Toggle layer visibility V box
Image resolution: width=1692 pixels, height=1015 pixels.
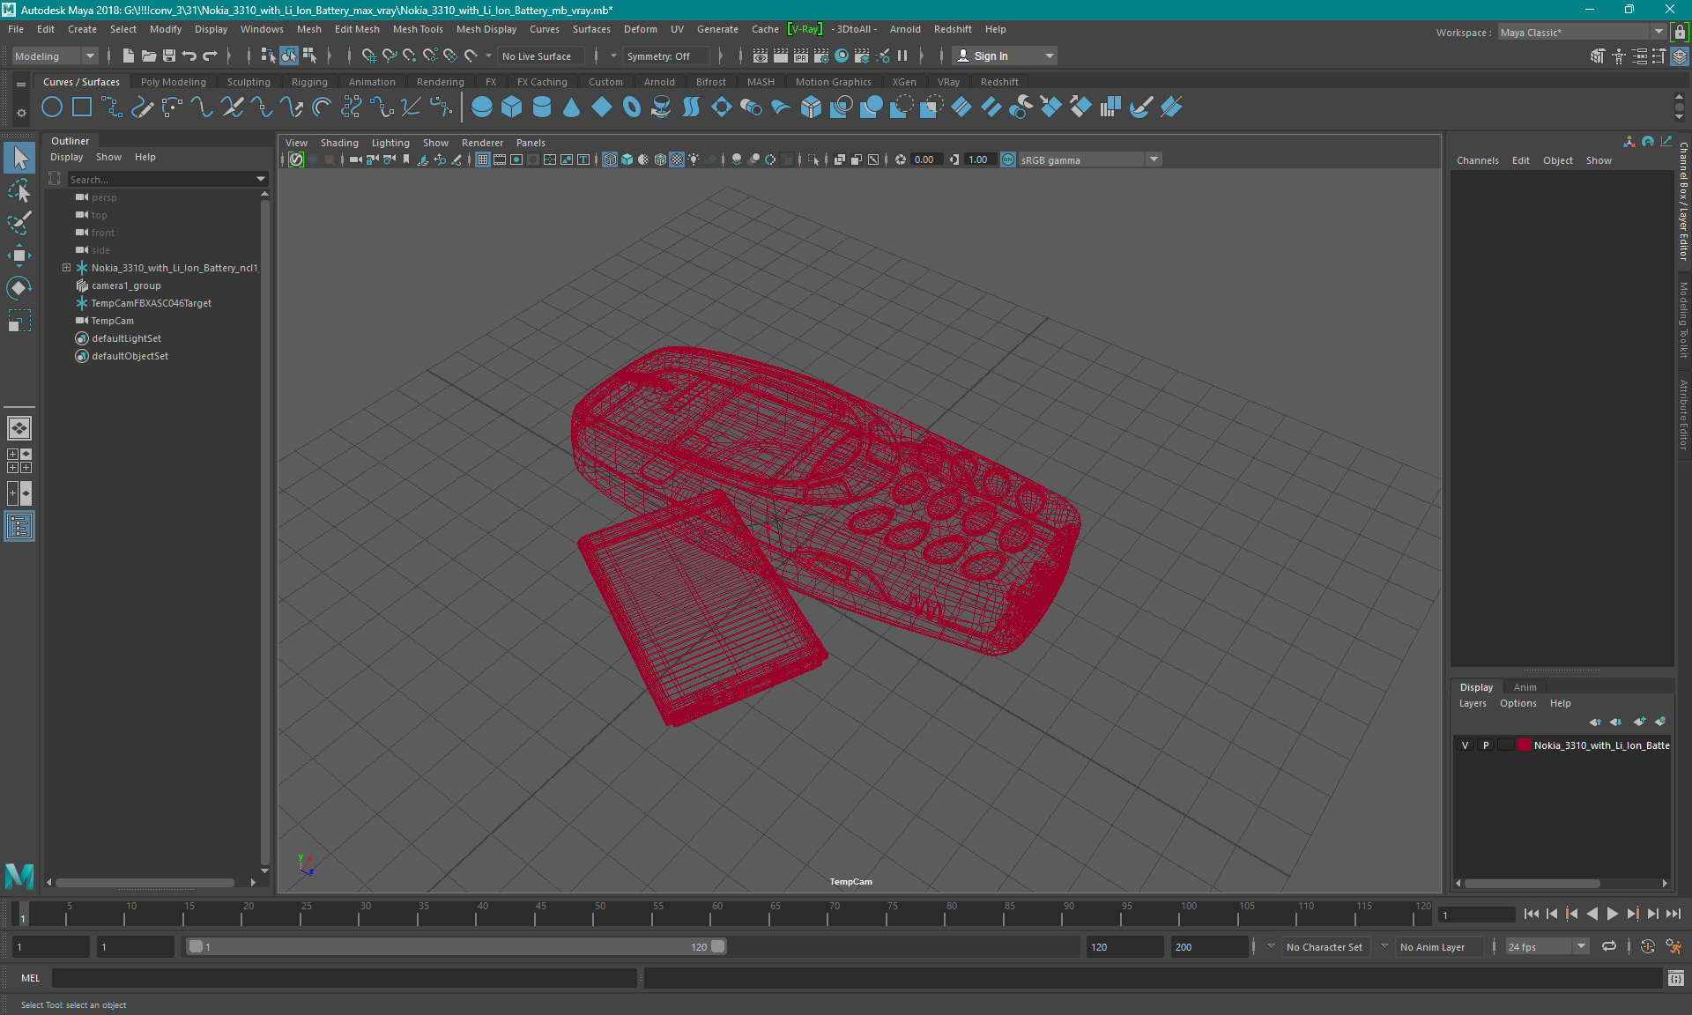[1465, 745]
